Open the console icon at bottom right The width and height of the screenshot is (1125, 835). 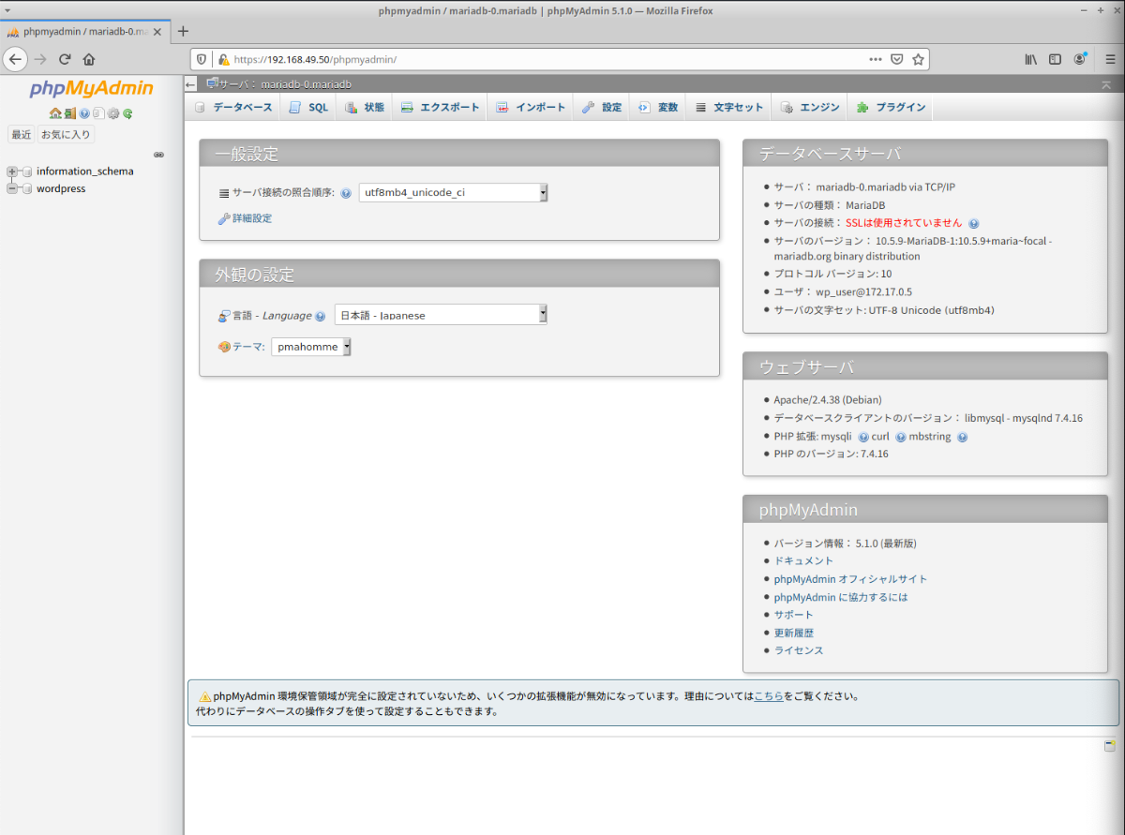point(1109,746)
